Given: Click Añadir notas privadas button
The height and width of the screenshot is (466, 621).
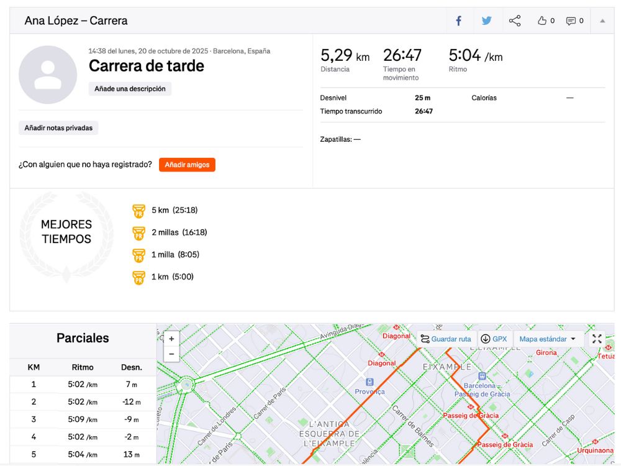Looking at the screenshot, I should 58,128.
